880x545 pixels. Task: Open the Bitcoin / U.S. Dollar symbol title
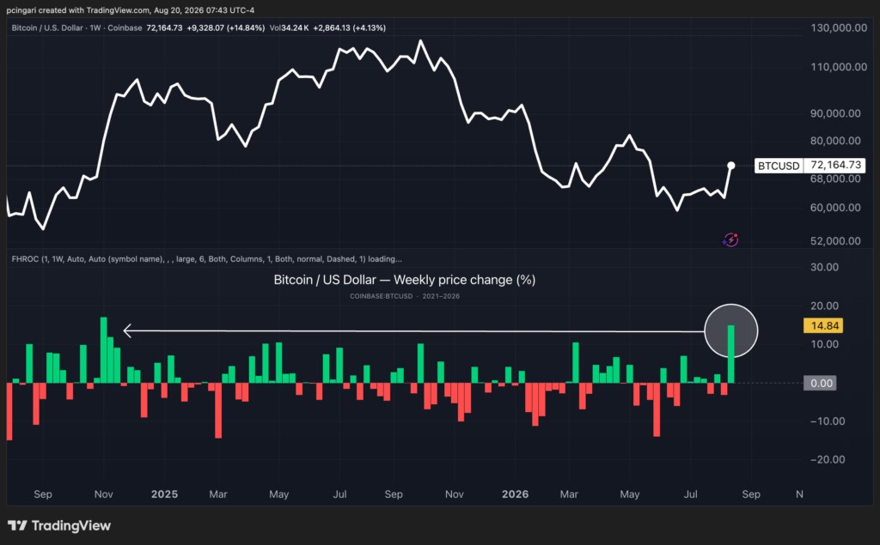coord(47,27)
